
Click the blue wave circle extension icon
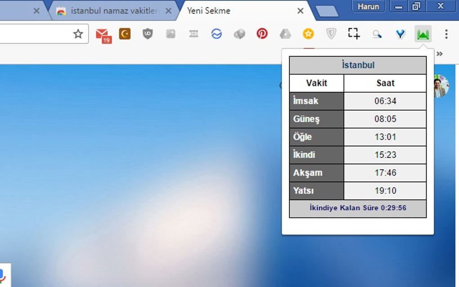click(216, 33)
